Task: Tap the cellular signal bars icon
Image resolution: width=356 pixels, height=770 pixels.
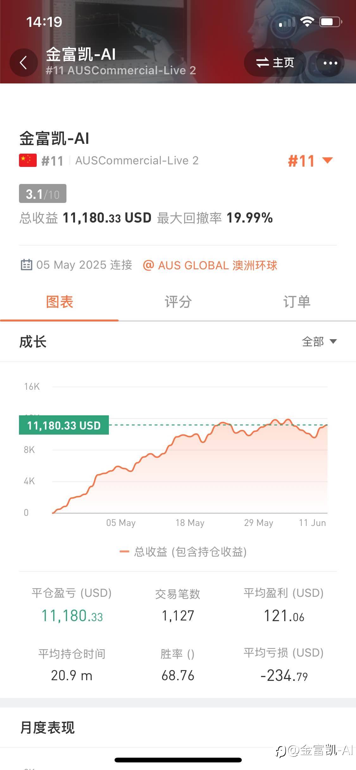Action: pos(287,22)
